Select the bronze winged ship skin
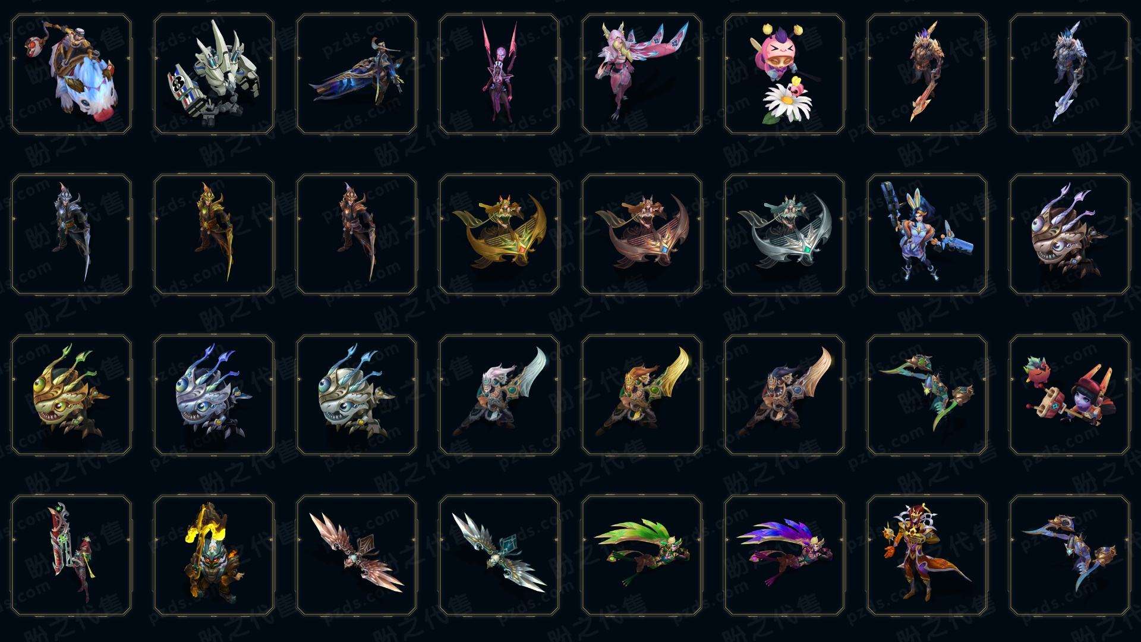Image resolution: width=1141 pixels, height=642 pixels. tap(642, 234)
